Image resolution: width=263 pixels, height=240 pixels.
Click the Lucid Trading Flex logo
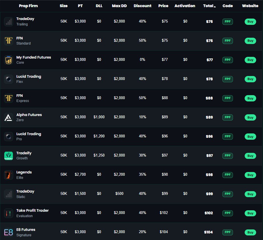coord(9,79)
